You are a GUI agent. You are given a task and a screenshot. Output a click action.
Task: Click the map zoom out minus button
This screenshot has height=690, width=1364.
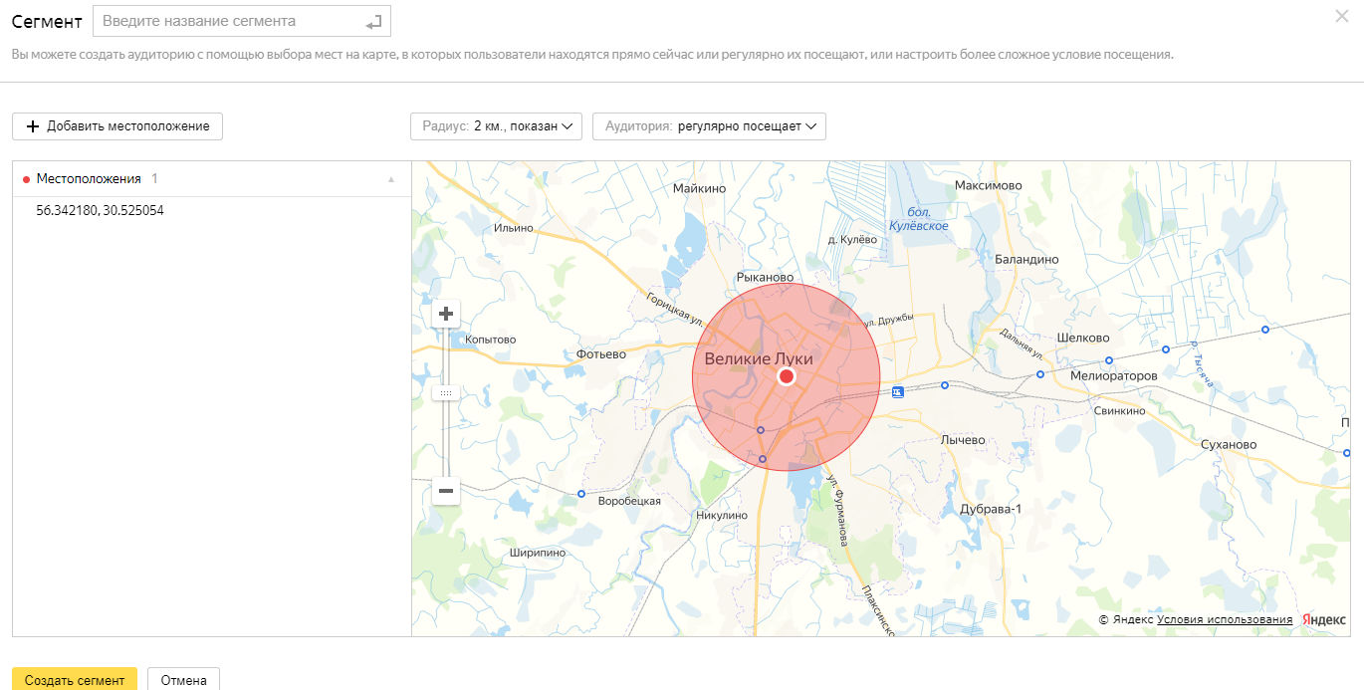point(446,491)
